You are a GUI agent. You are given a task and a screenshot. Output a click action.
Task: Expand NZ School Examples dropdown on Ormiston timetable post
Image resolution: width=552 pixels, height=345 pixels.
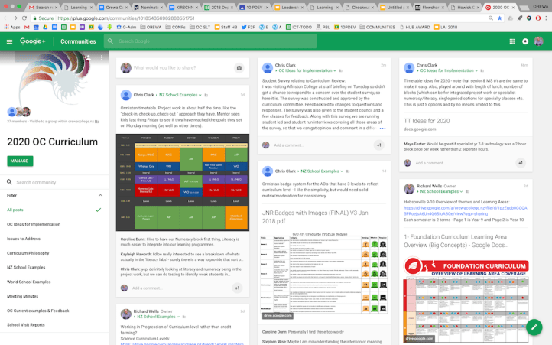point(200,95)
